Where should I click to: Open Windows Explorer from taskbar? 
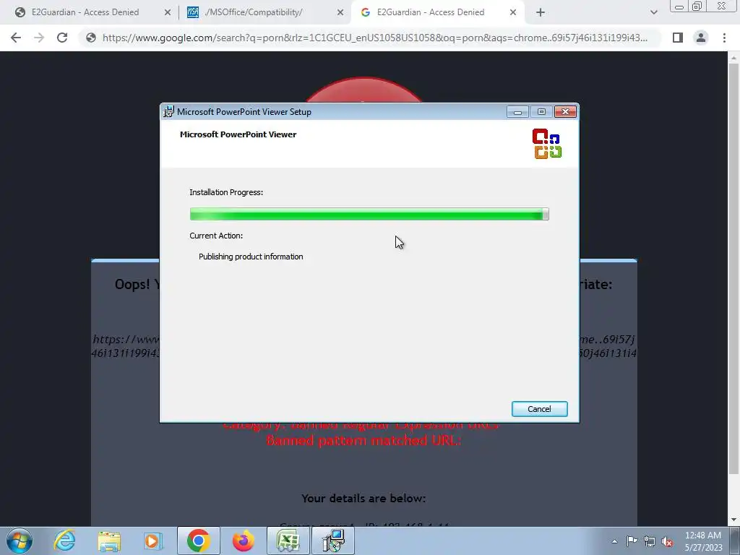point(110,541)
